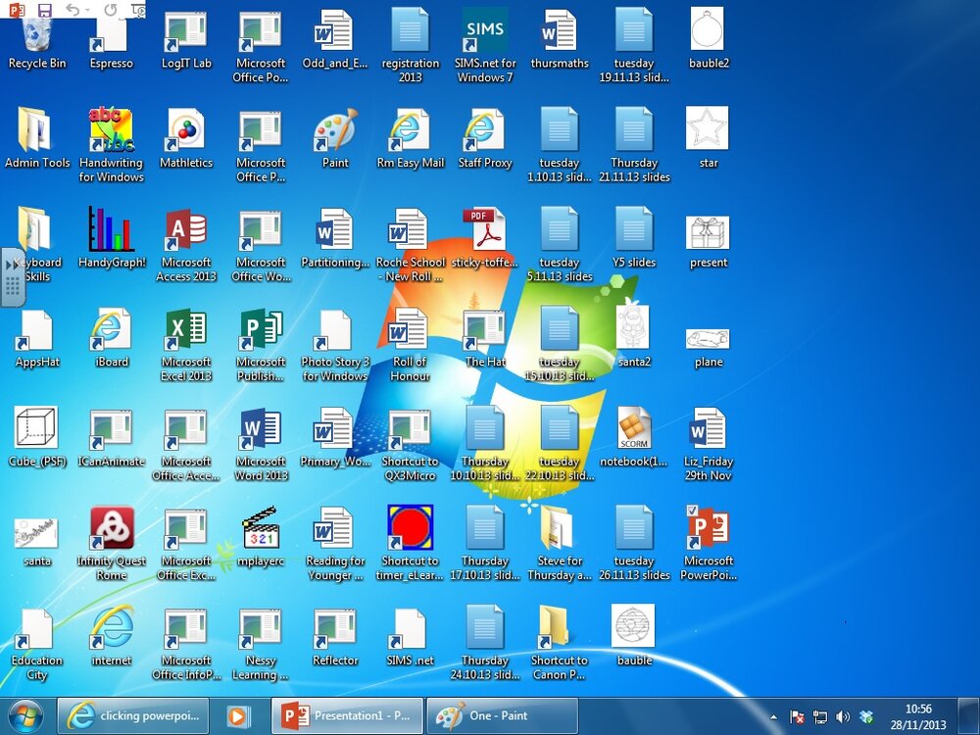Select the Roche School New Roll document
This screenshot has width=980, height=735.
(407, 228)
